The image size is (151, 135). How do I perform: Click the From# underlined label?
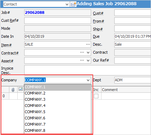click(x=98, y=21)
